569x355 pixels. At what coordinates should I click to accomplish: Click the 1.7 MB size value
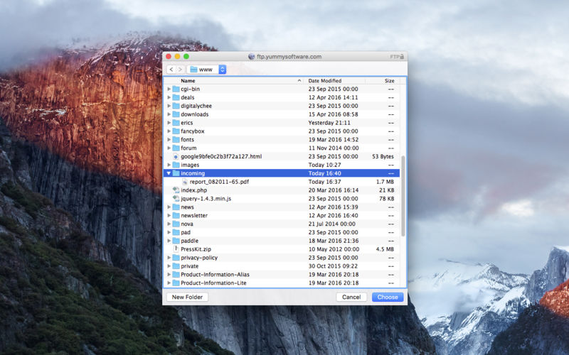(385, 182)
